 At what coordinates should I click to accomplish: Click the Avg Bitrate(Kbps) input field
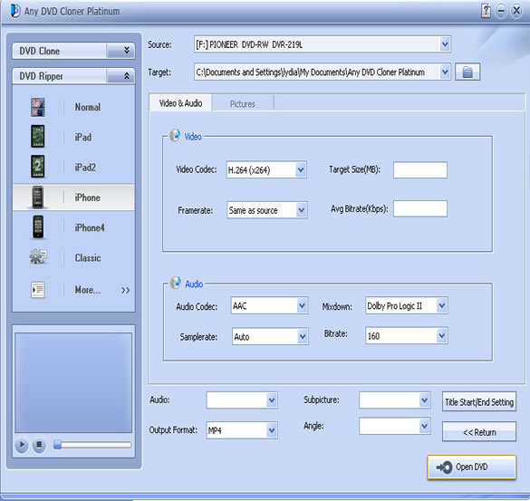pos(420,208)
